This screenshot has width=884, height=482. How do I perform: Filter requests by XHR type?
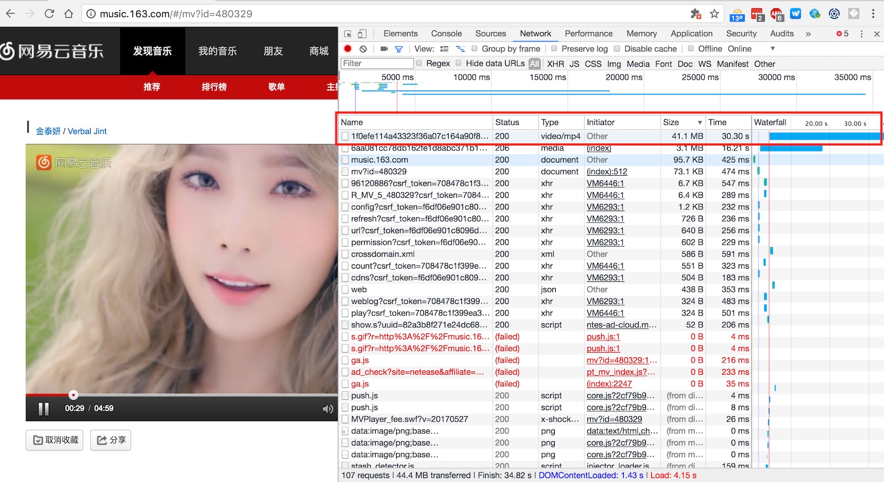point(555,64)
